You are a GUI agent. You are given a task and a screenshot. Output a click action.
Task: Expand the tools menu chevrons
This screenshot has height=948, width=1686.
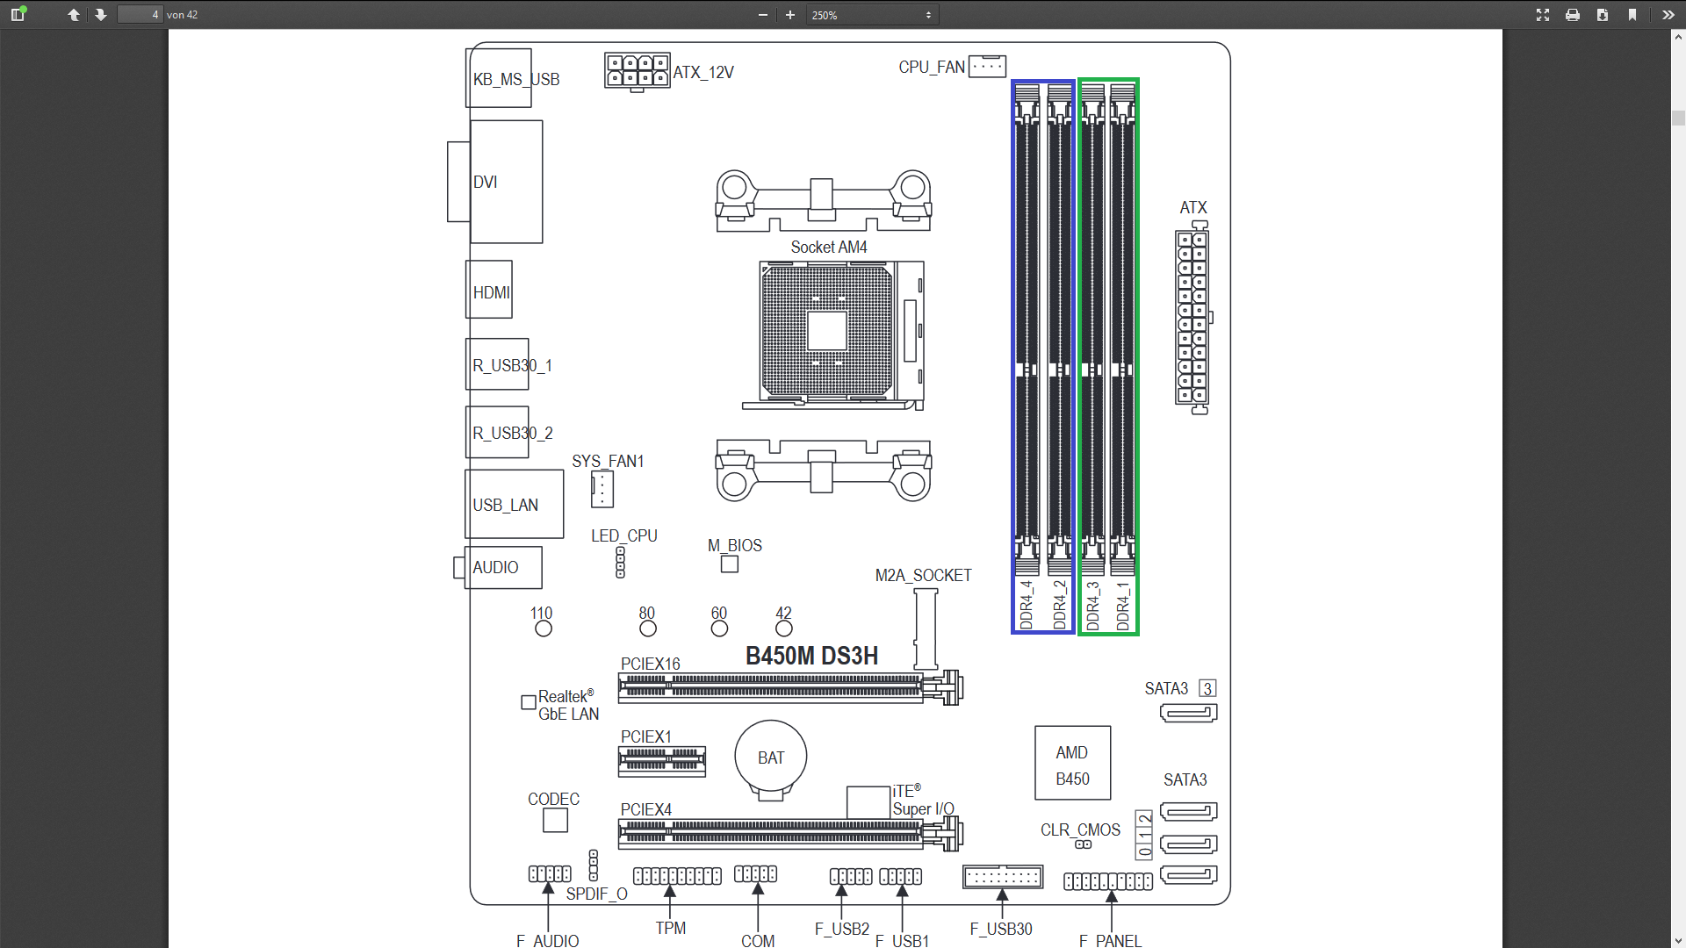point(1668,14)
